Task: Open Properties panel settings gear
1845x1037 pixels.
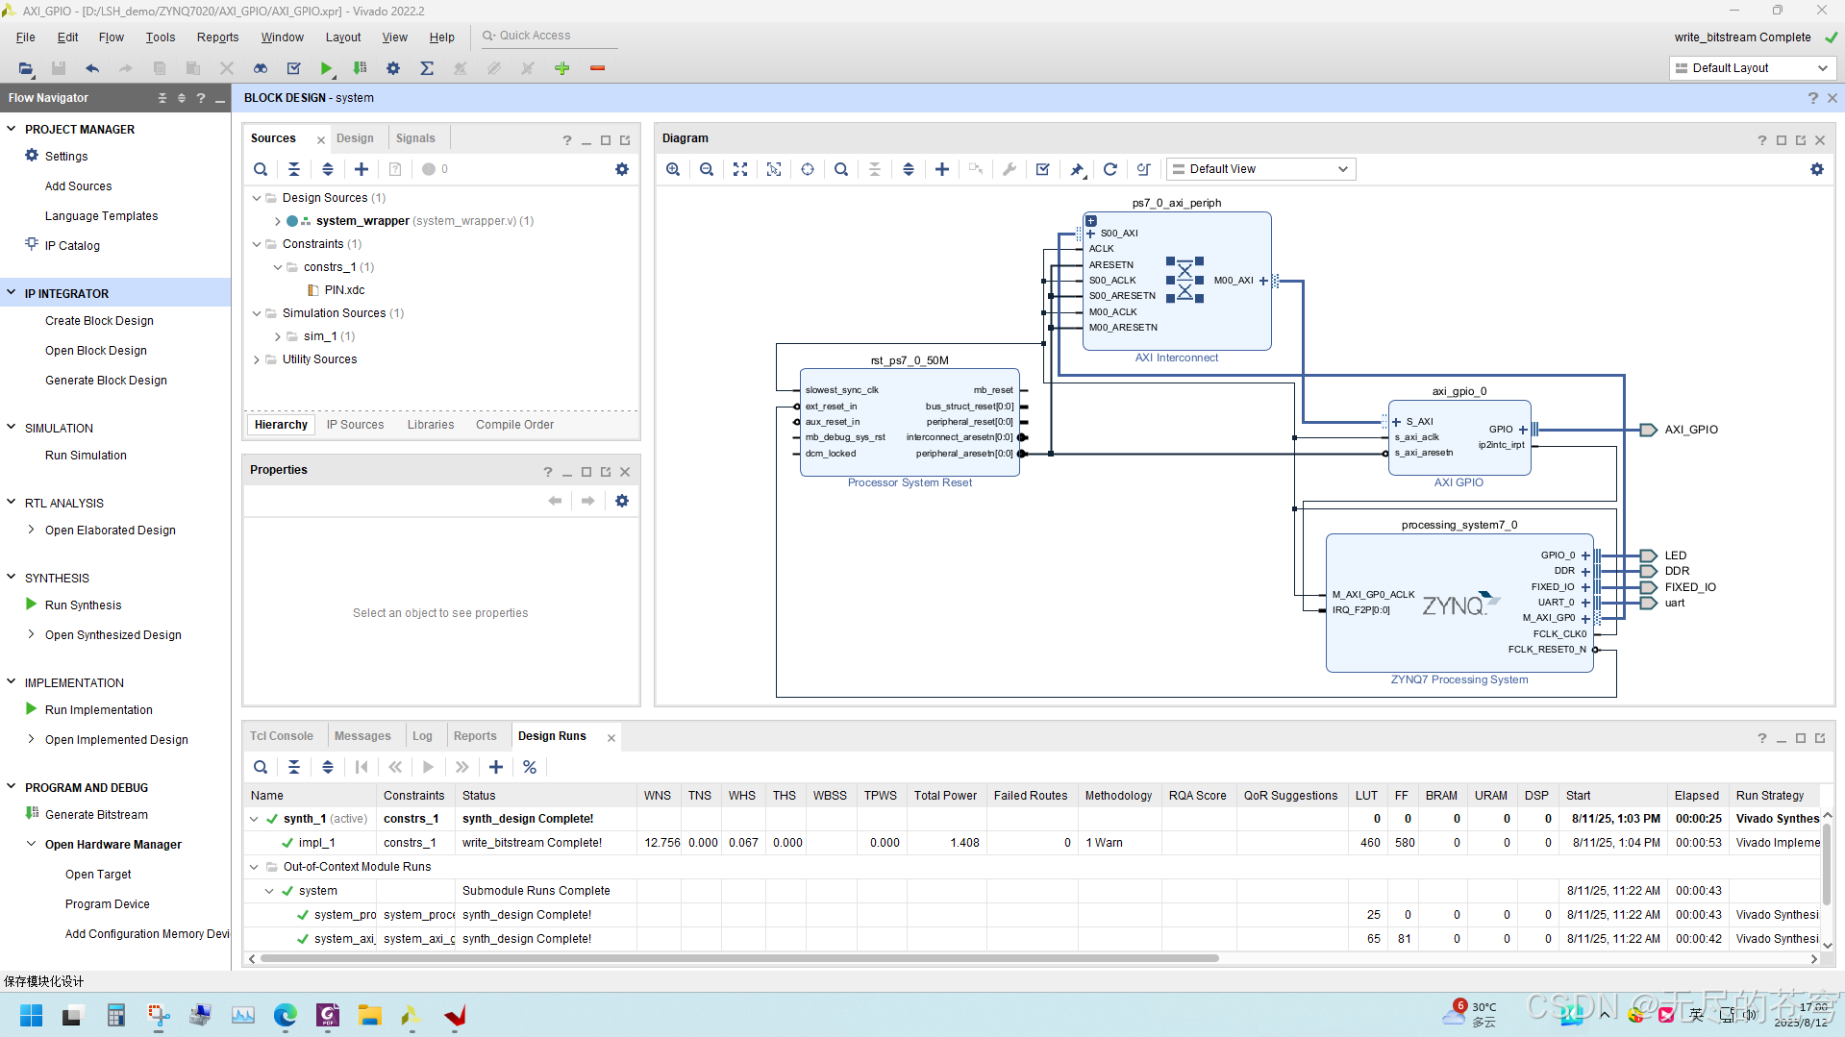Action: [622, 501]
